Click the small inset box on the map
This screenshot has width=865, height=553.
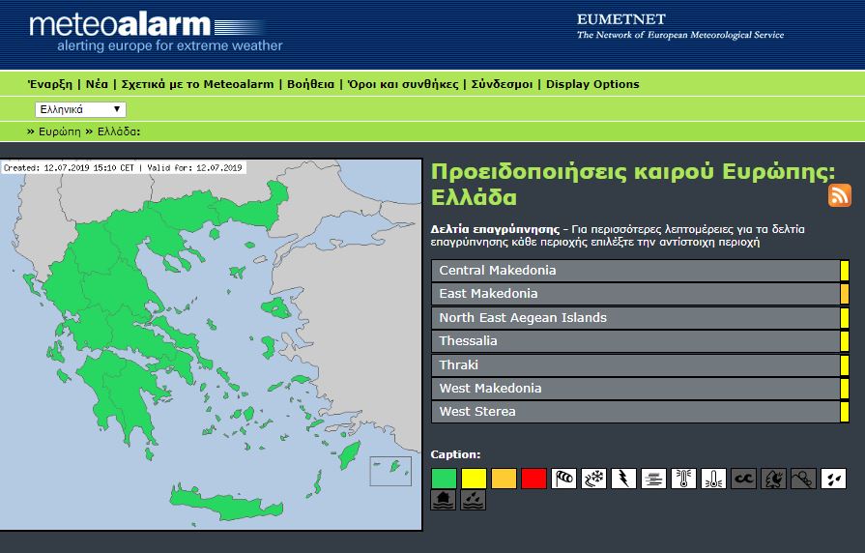pyautogui.click(x=390, y=472)
